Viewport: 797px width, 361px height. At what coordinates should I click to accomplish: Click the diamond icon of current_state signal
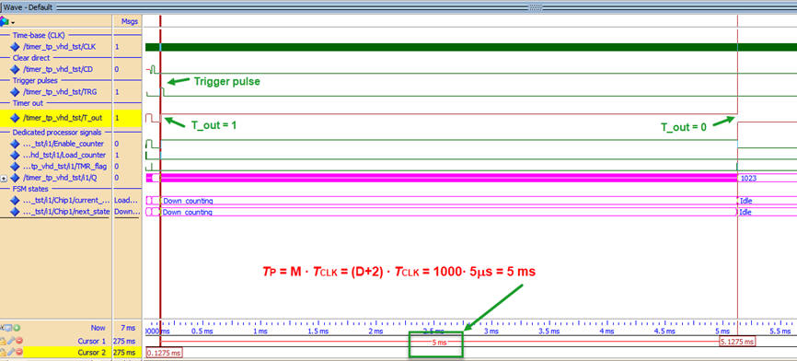15,201
